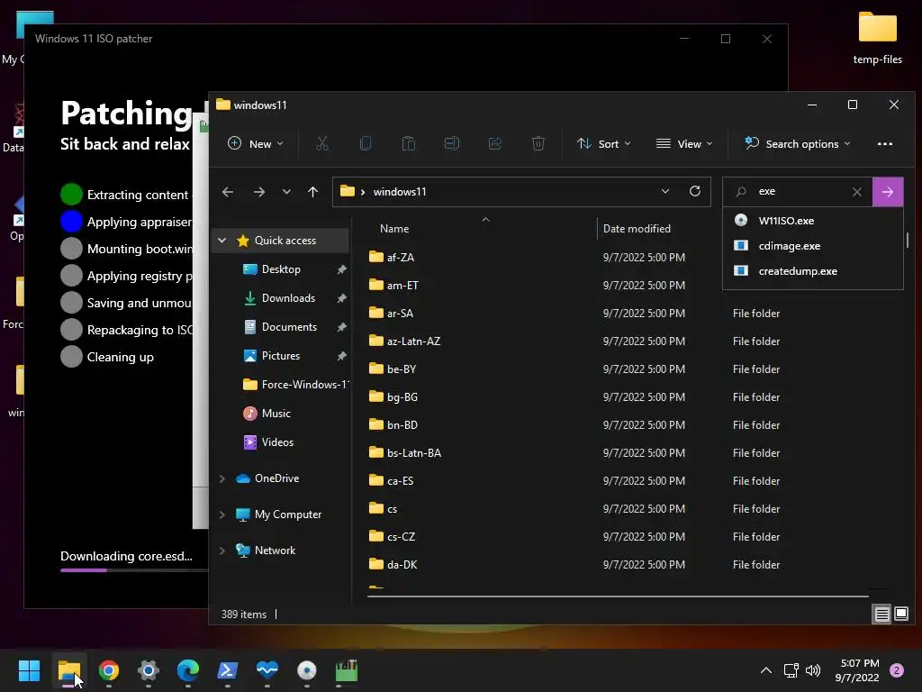
Task: Open PowerShell from the taskbar
Action: tap(228, 670)
